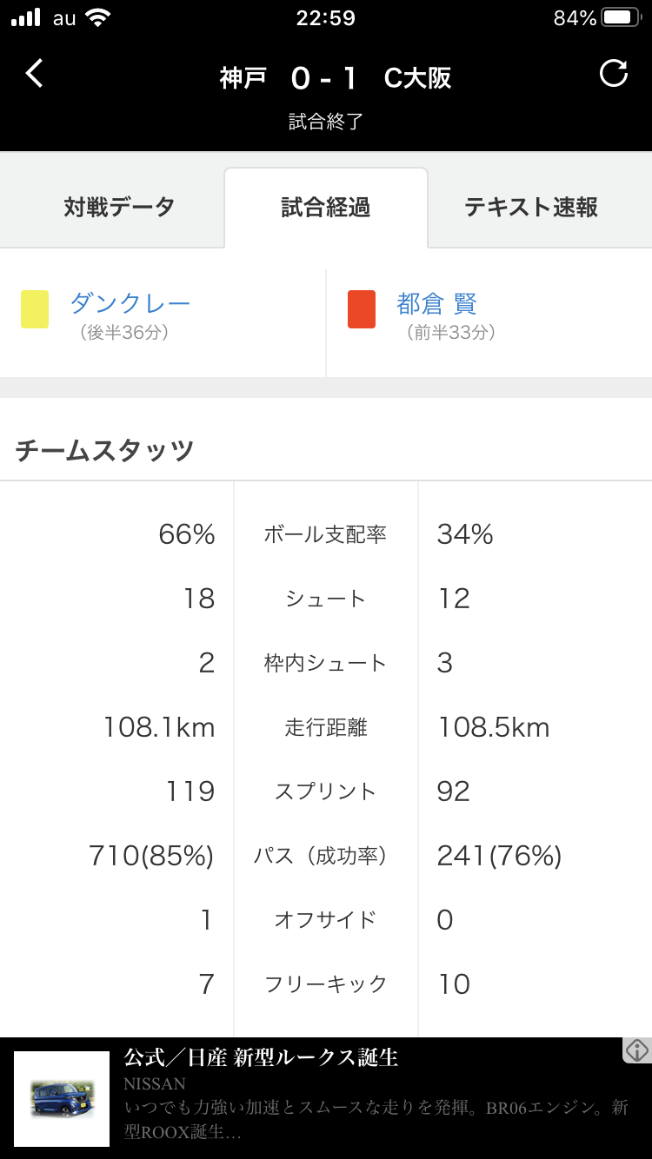This screenshot has height=1159, width=652.
Task: Select the 試合経過 tab
Action: click(326, 207)
